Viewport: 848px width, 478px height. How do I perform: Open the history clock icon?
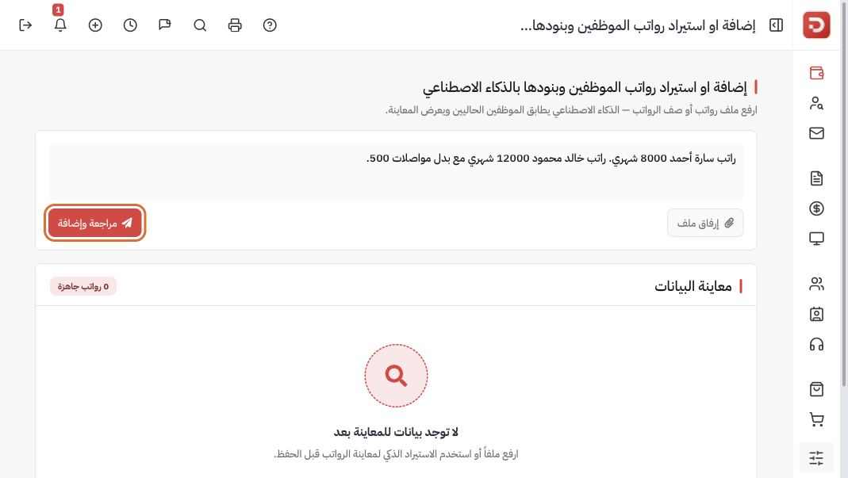tap(130, 25)
